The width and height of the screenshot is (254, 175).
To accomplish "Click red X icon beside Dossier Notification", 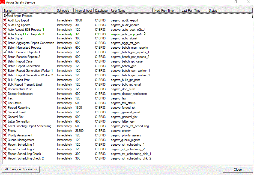I will click(x=5, y=93).
